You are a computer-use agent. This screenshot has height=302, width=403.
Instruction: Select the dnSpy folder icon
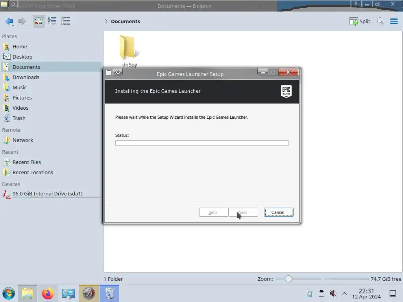129,47
